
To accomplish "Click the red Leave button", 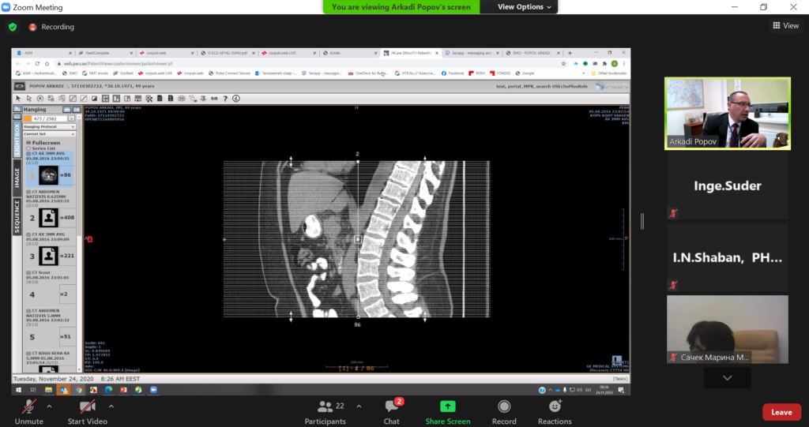I will (x=781, y=412).
